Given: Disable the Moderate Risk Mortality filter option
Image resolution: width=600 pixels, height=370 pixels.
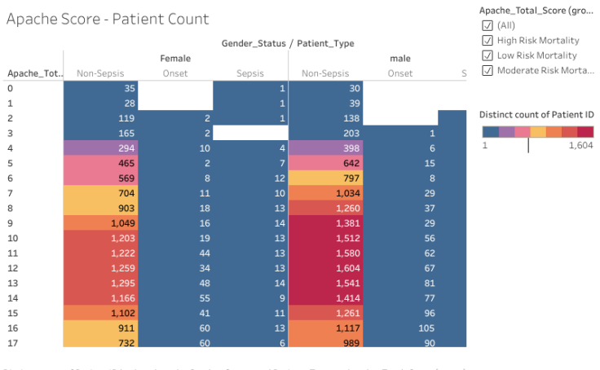Looking at the screenshot, I should pos(488,70).
